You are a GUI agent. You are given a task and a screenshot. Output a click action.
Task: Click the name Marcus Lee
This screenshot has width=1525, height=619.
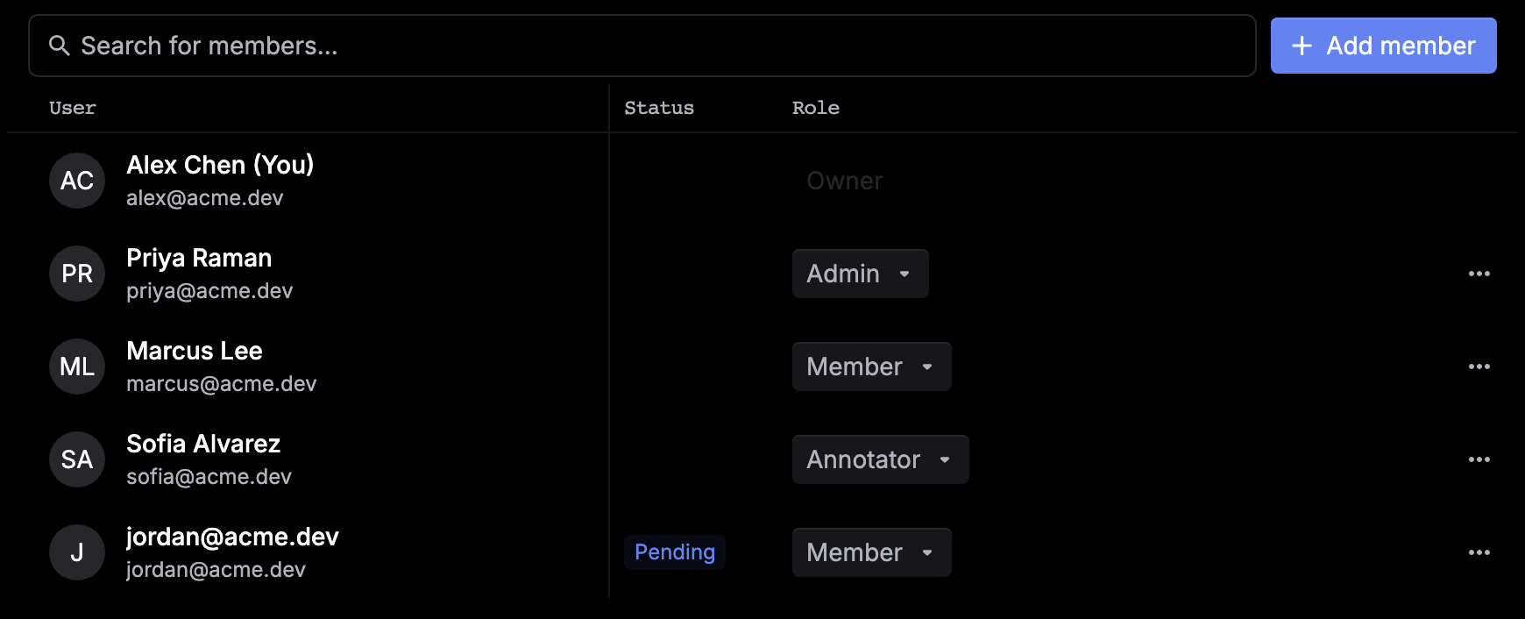pyautogui.click(x=195, y=351)
